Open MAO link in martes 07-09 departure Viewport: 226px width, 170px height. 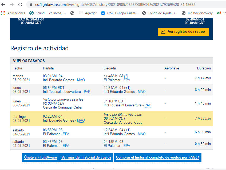[x=81, y=80]
